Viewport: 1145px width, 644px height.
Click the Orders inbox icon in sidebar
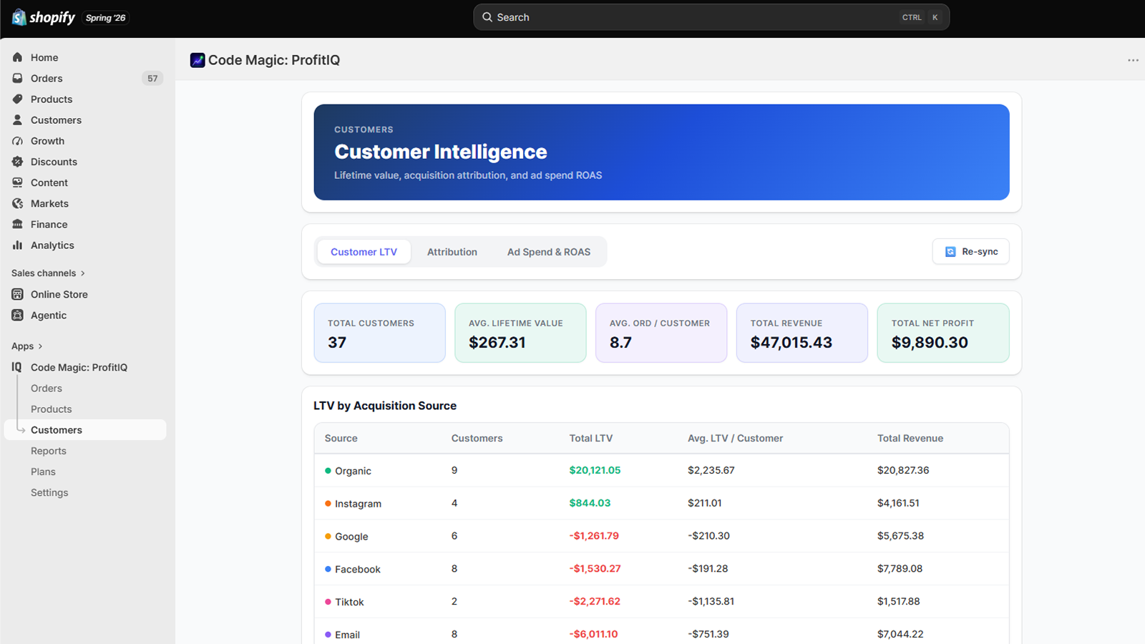tap(18, 78)
